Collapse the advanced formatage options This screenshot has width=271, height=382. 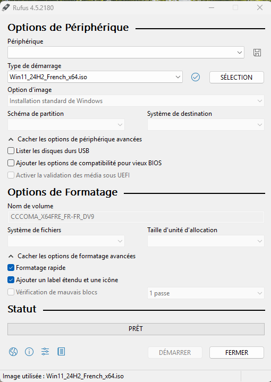click(x=72, y=256)
